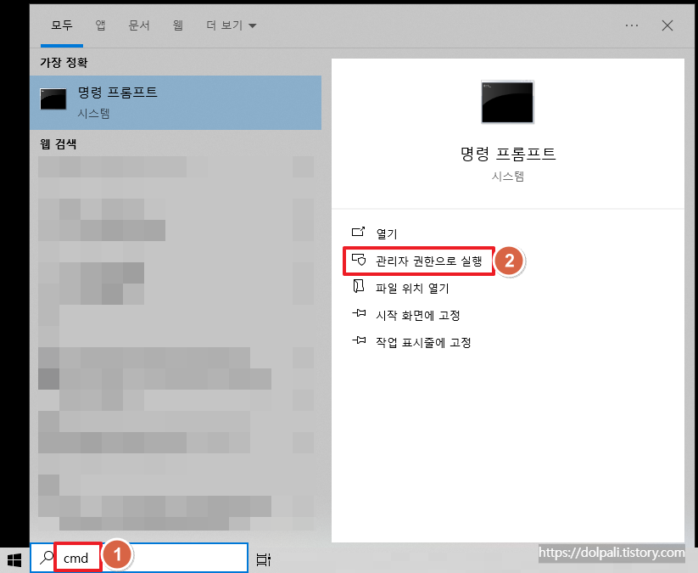Click the 시작 화면에 고정 pin icon
Viewport: 698px width, 573px height.
pos(359,314)
